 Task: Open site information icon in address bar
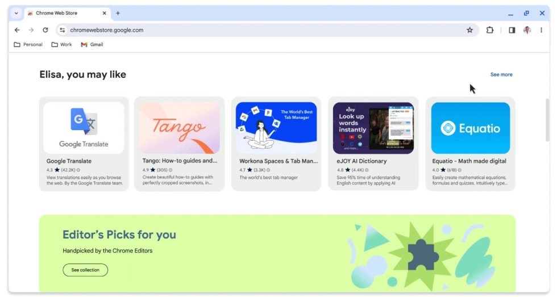[62, 30]
